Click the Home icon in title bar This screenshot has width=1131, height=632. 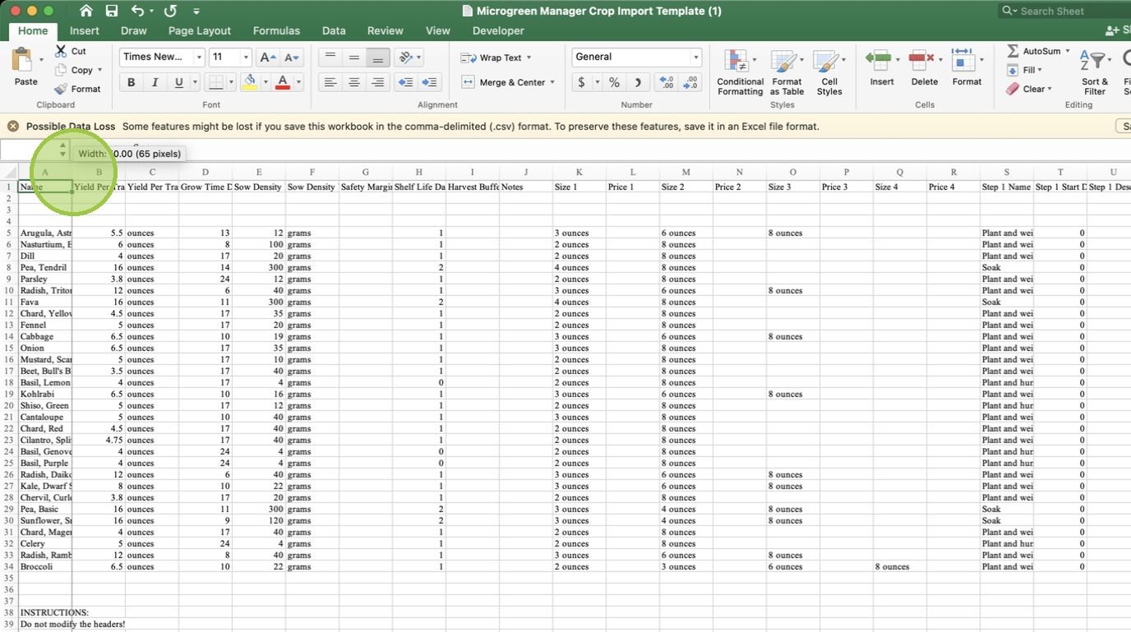[85, 11]
